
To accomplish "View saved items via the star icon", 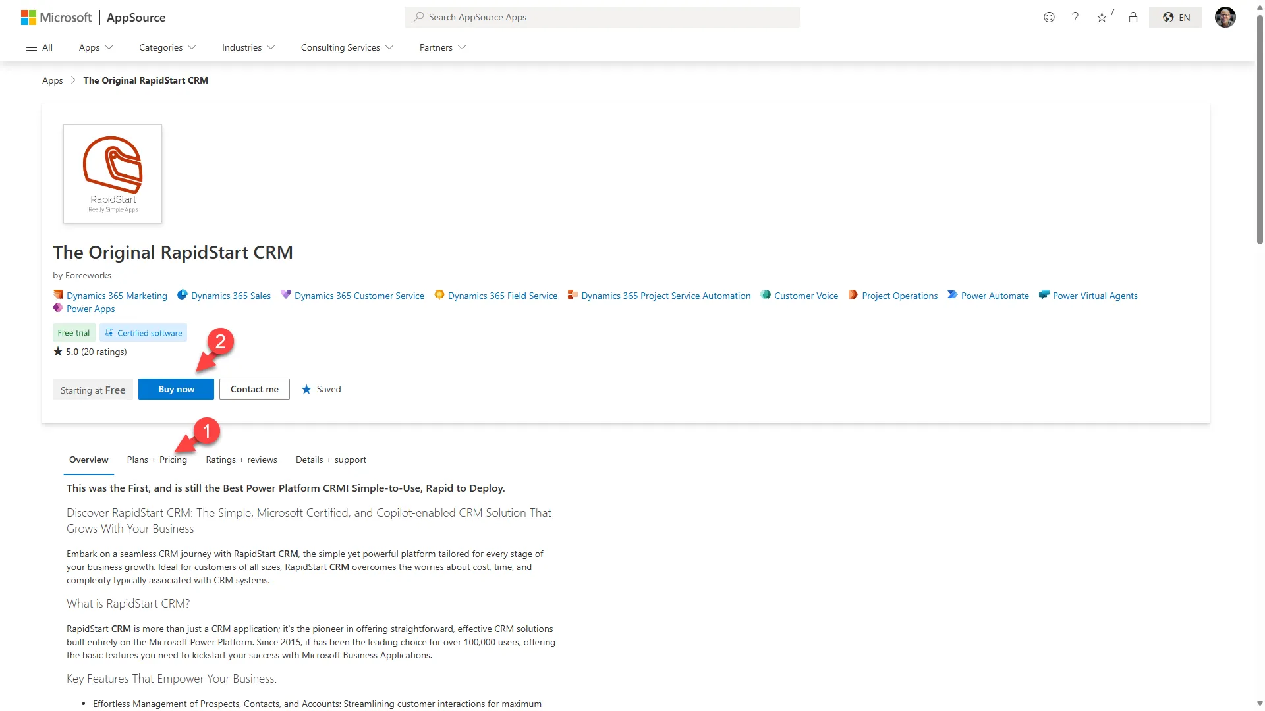I will (x=1102, y=17).
